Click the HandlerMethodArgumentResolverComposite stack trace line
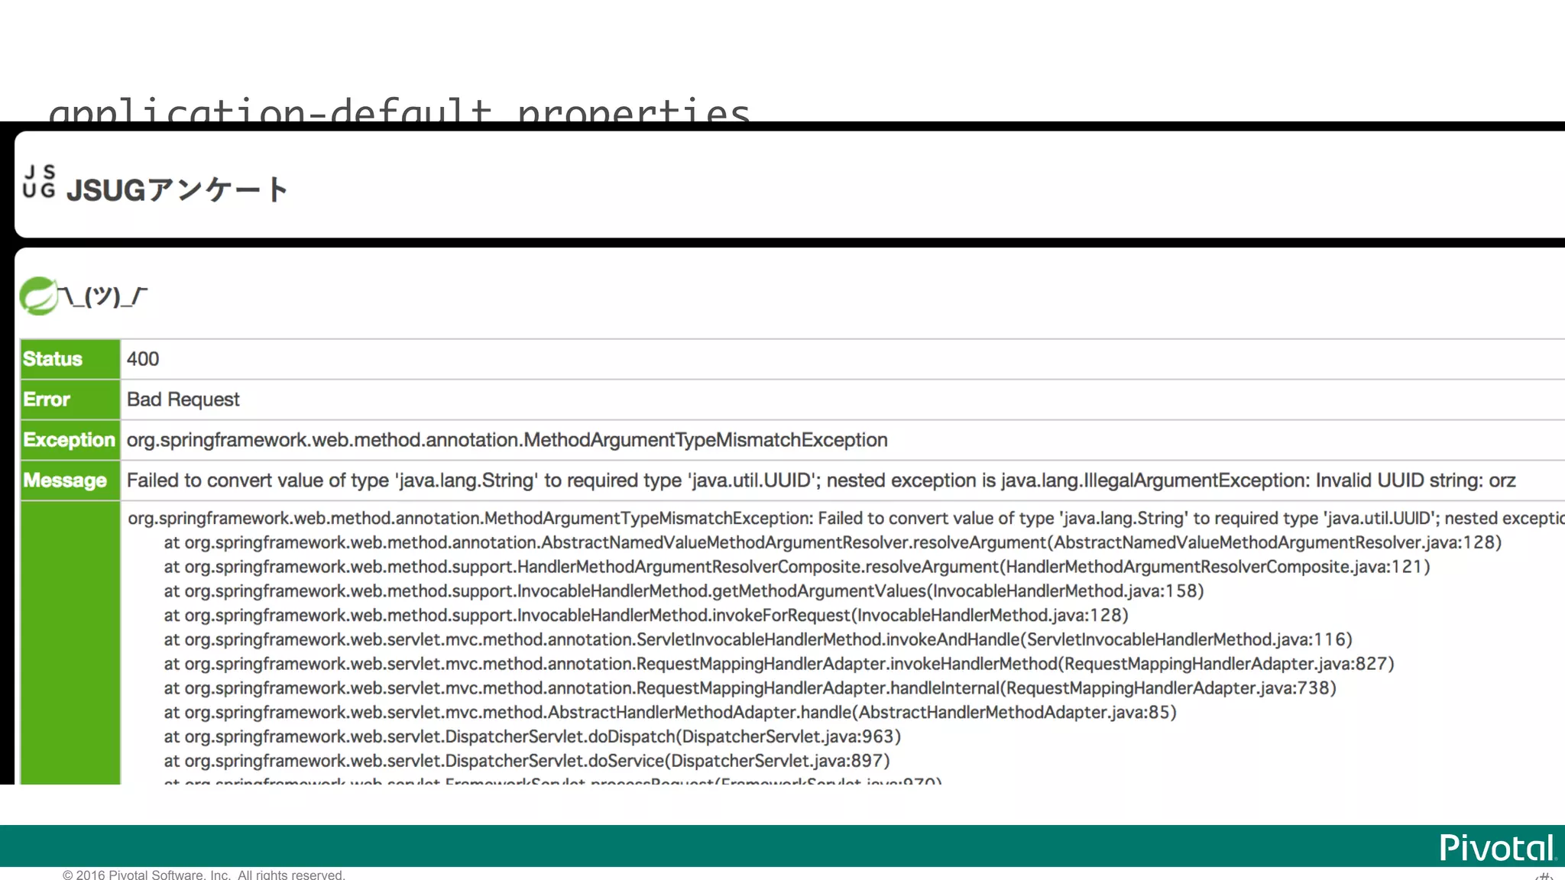The image size is (1565, 880). point(796,567)
